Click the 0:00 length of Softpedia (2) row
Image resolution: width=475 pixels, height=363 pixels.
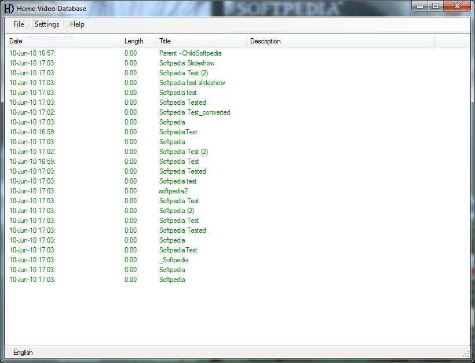(130, 211)
